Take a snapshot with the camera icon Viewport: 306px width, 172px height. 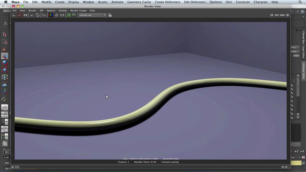25,15
